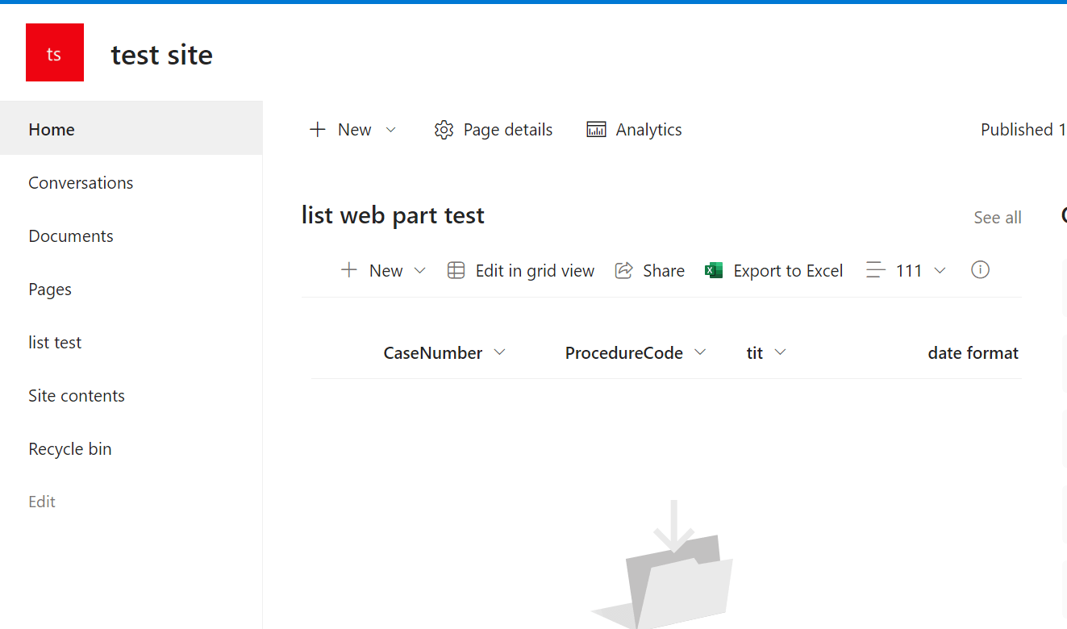
Task: Open Documents in left navigation
Action: pos(71,236)
